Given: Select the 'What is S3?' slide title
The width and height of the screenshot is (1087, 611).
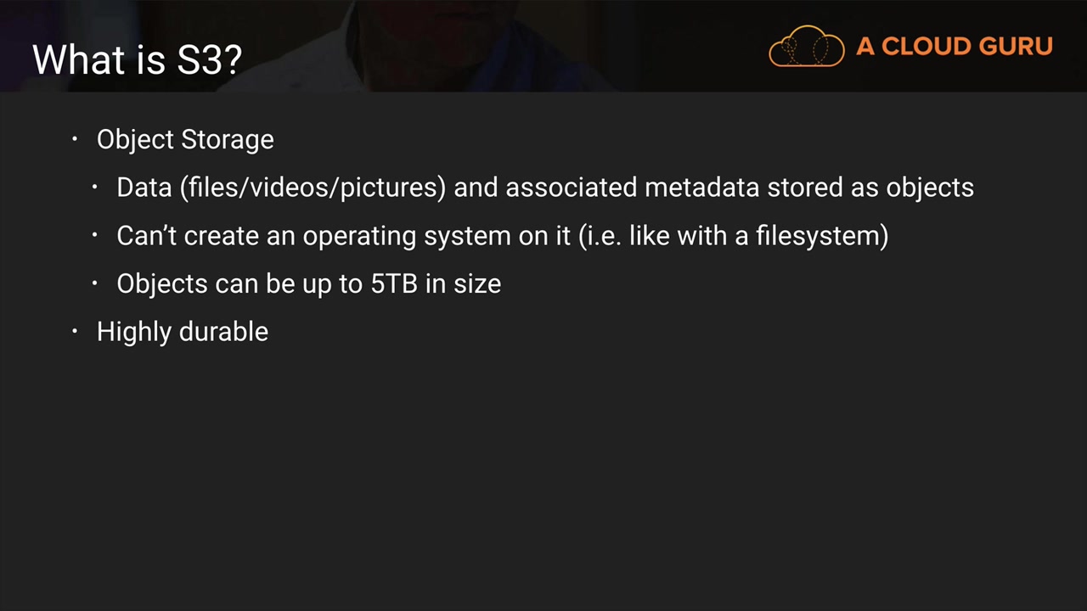Looking at the screenshot, I should (138, 59).
